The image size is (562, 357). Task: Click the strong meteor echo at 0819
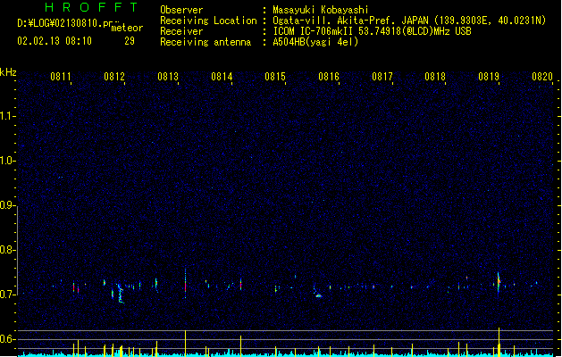(499, 284)
